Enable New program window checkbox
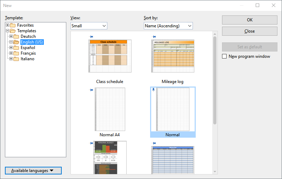Viewport: 282px width, 179px height. [x=224, y=56]
